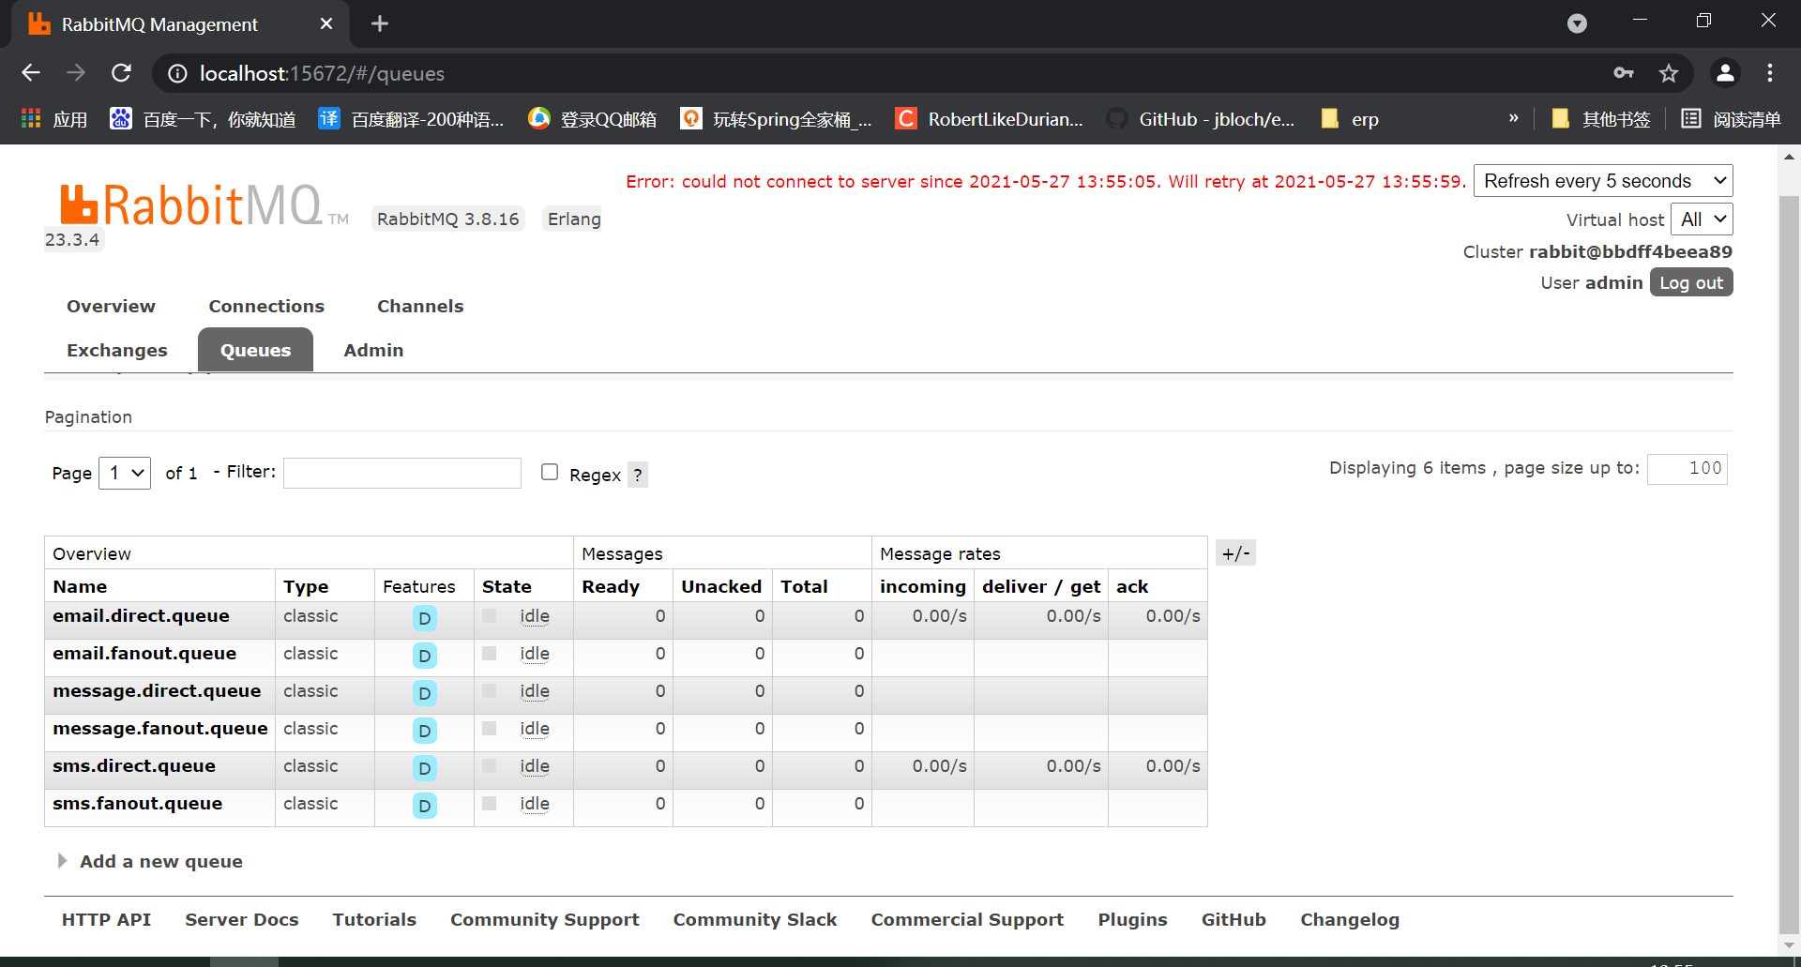The height and width of the screenshot is (967, 1801).
Task: Open the Changelog footer link
Action: [1350, 920]
